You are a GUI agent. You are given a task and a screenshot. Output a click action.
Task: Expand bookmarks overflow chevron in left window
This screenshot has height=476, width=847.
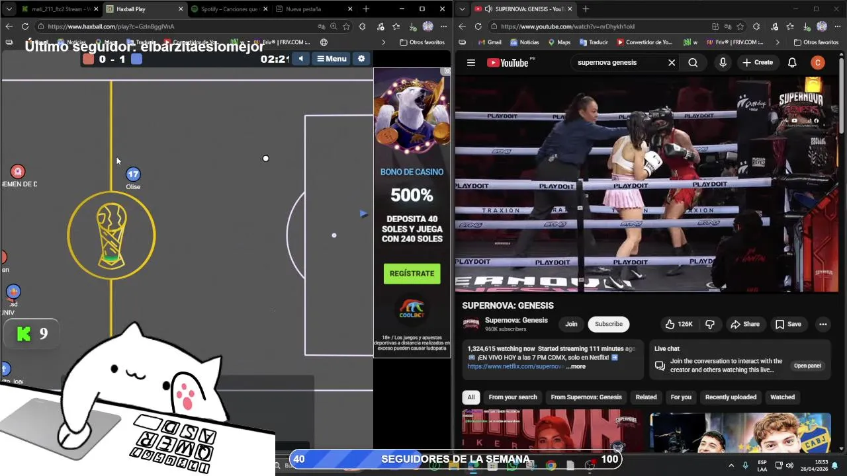[383, 42]
